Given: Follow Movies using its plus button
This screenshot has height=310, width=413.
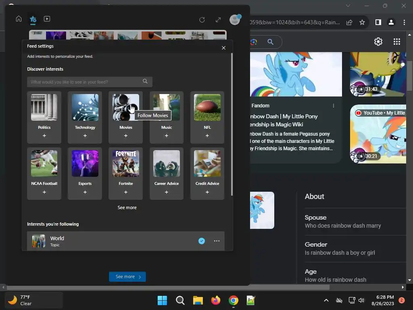Looking at the screenshot, I should pos(126,136).
